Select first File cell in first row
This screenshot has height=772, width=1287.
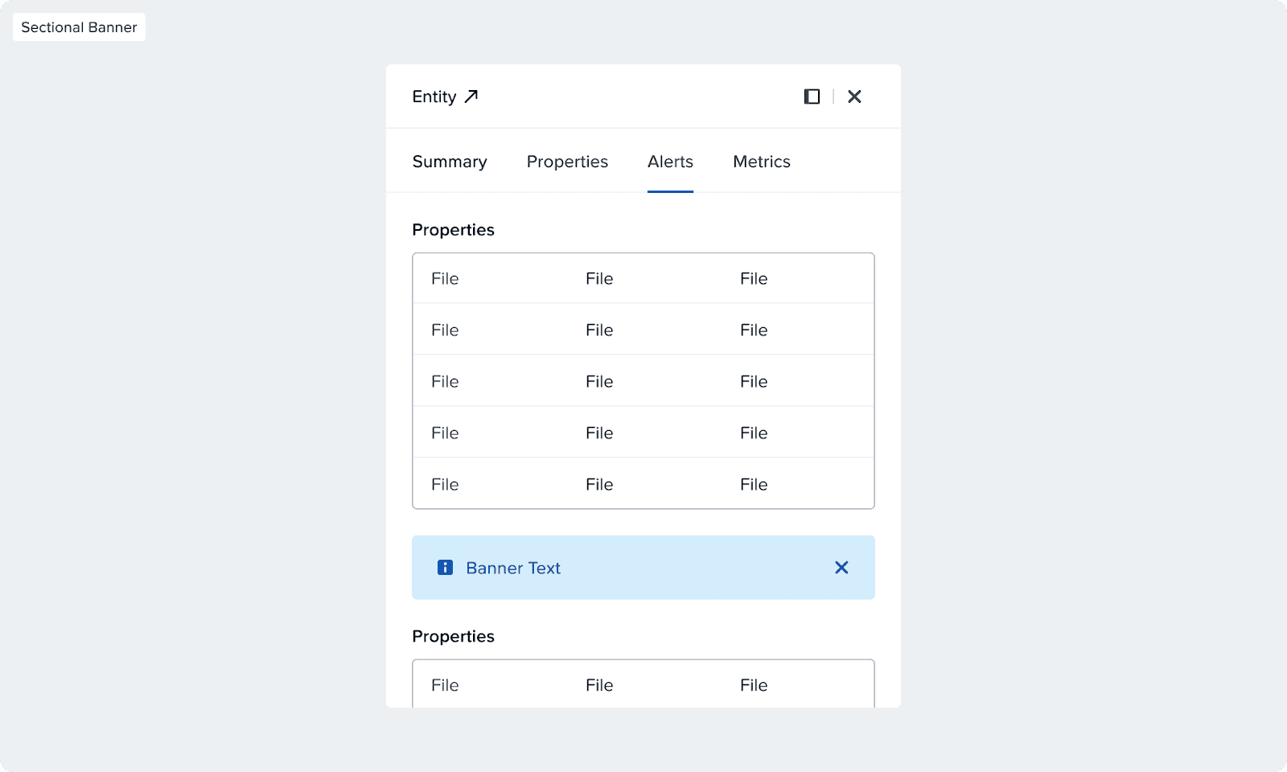[x=445, y=279]
